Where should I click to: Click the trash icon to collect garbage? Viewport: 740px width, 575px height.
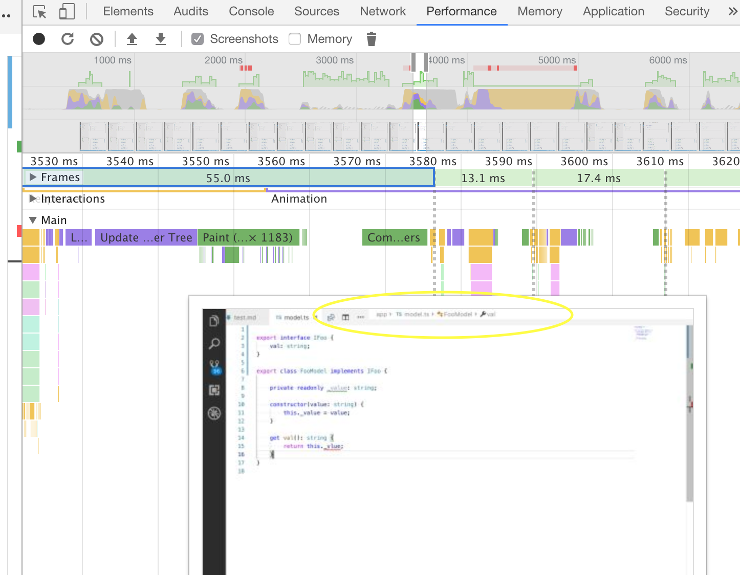pos(372,39)
